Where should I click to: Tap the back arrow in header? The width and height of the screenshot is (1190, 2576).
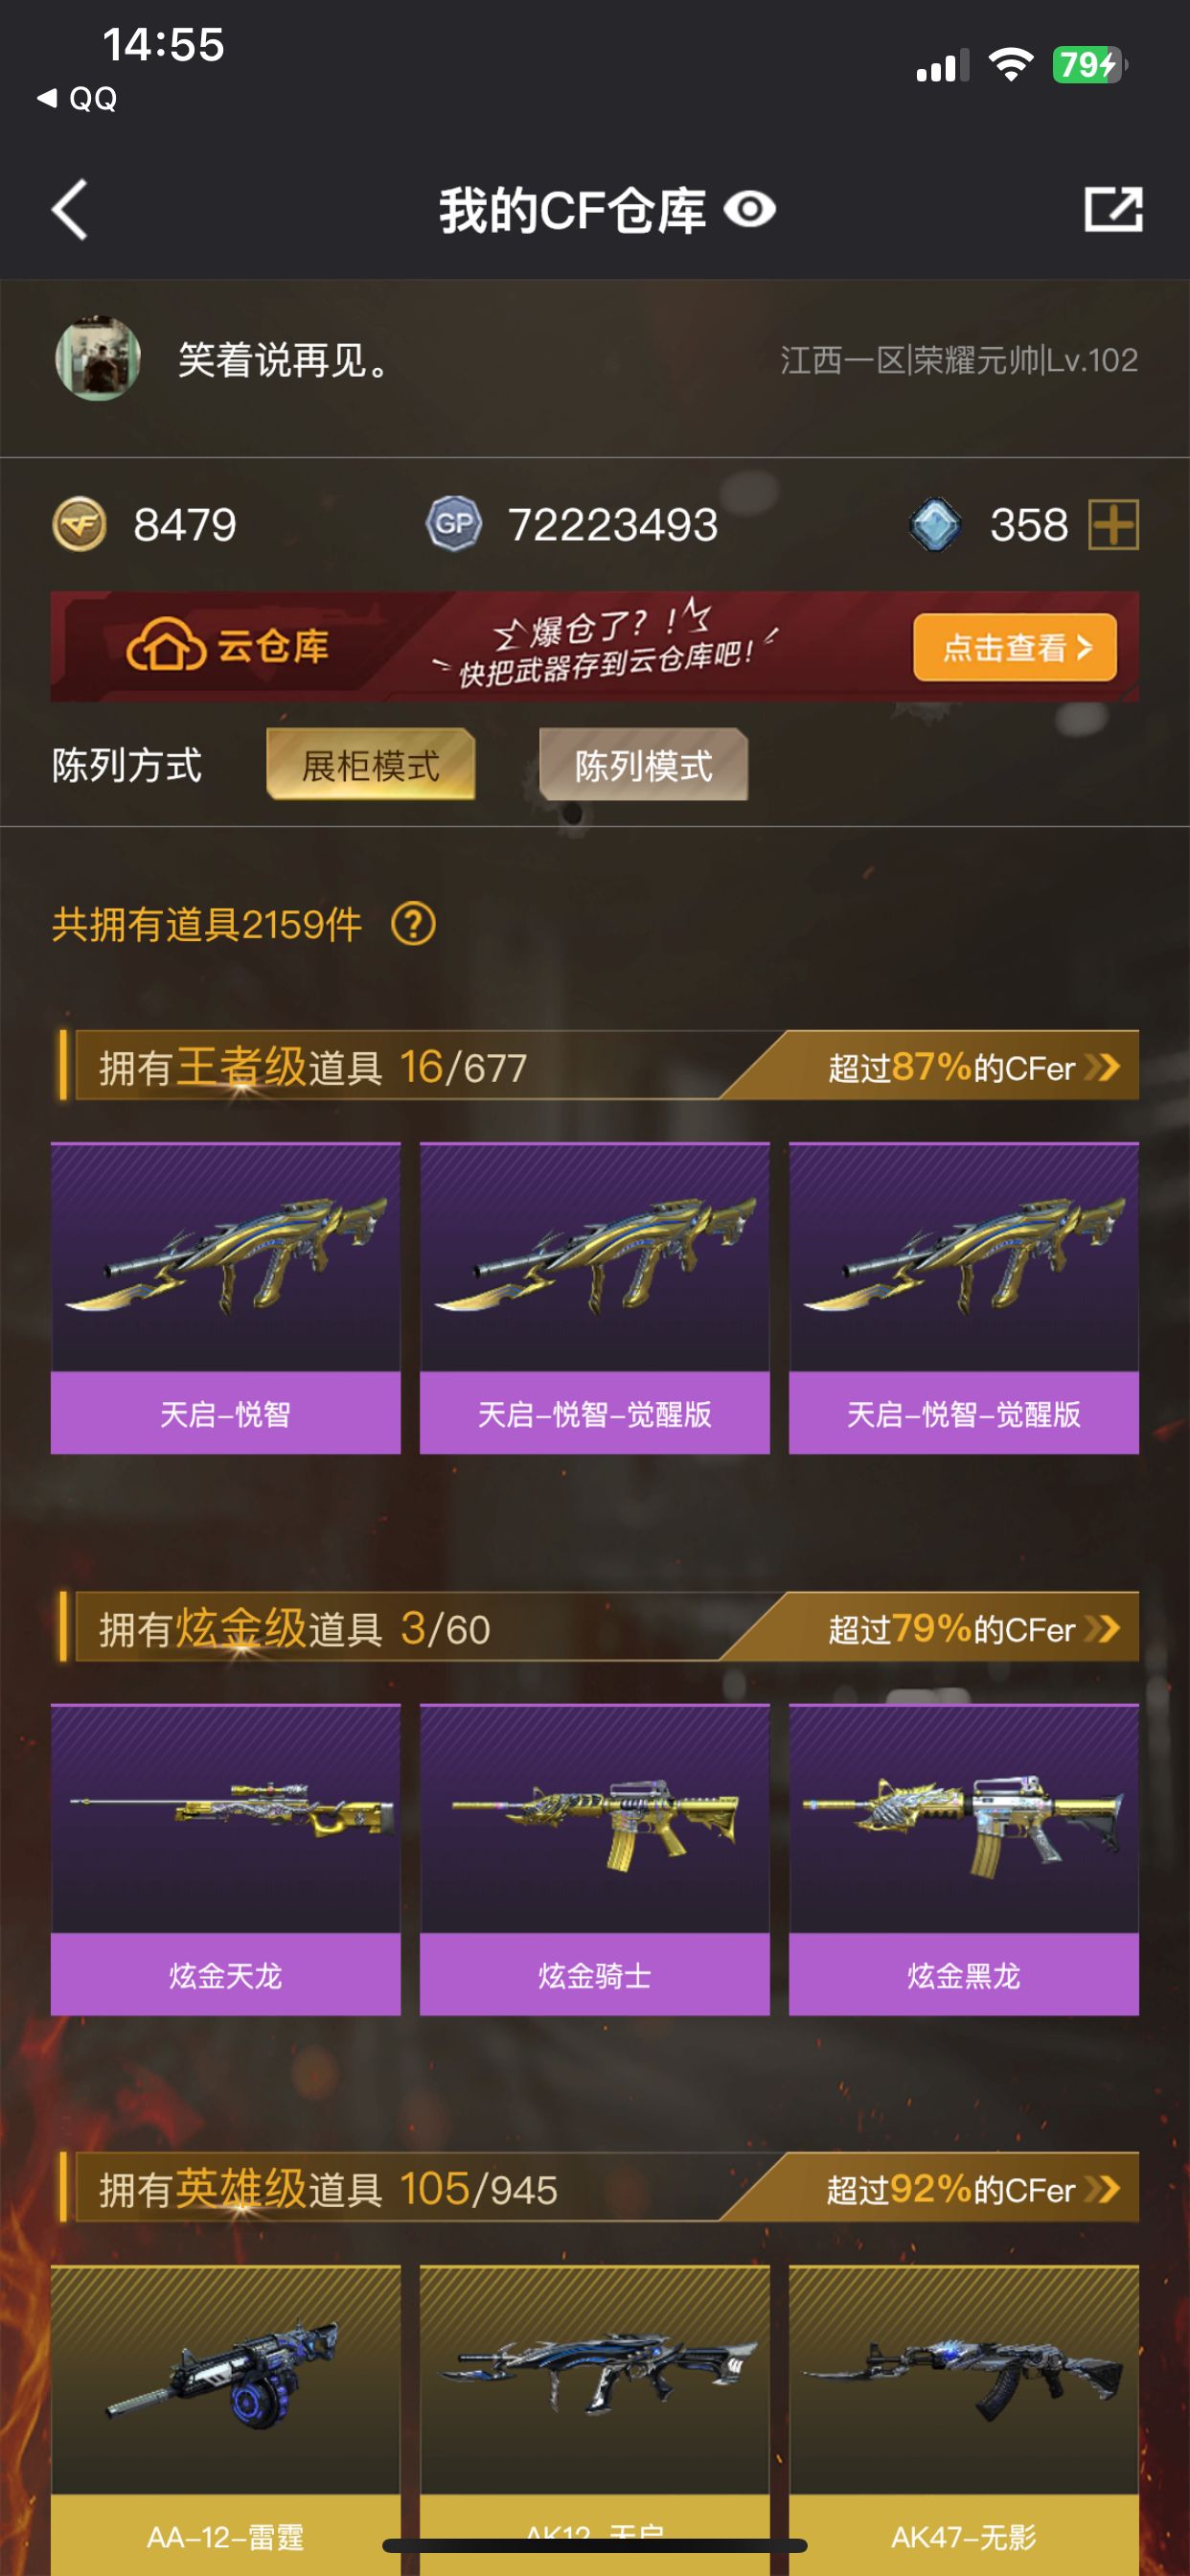[69, 210]
